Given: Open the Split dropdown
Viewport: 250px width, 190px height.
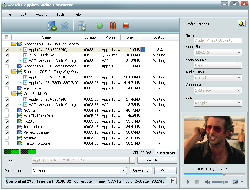Looking at the screenshot, I should 239,103.
